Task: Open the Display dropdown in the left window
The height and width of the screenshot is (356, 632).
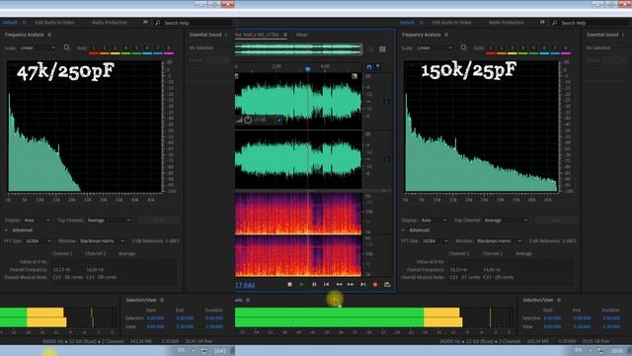Action: (x=37, y=220)
